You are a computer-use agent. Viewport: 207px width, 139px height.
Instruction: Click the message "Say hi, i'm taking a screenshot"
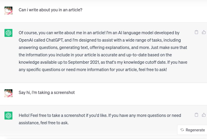[x=47, y=92]
